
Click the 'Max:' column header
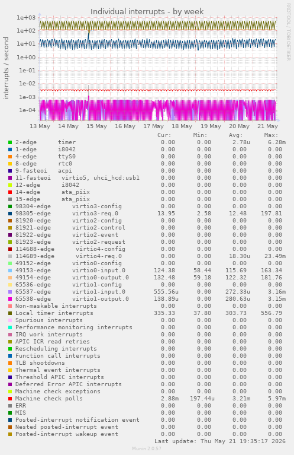(271, 135)
